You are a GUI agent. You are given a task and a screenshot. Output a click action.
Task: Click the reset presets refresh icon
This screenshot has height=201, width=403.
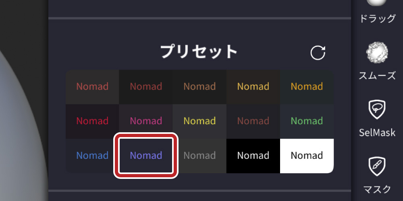point(318,53)
